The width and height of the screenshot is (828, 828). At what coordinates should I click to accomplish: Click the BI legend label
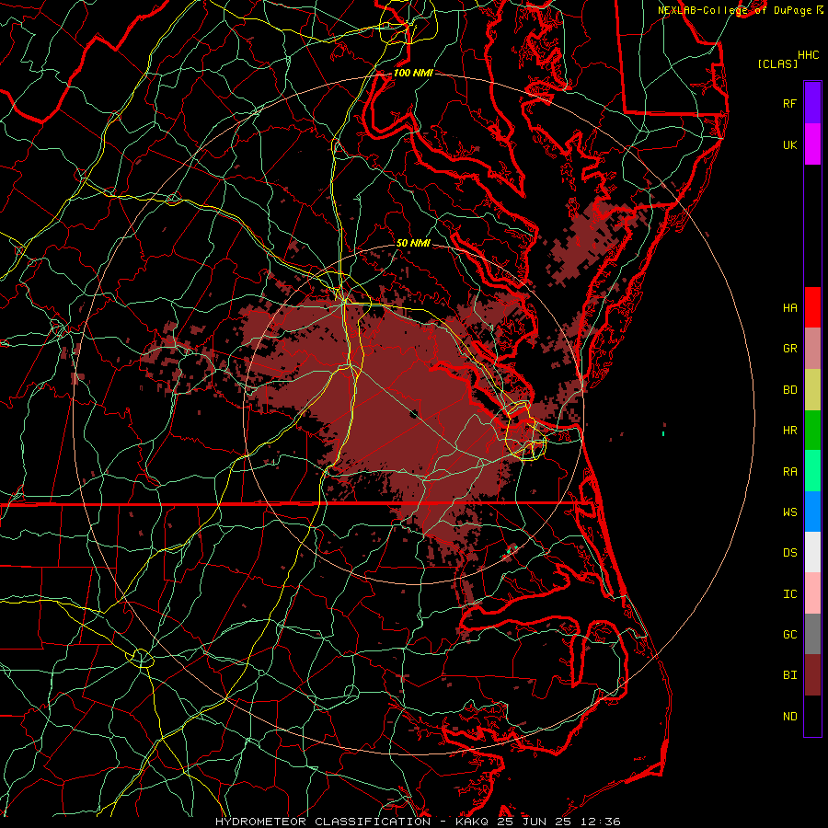789,675
